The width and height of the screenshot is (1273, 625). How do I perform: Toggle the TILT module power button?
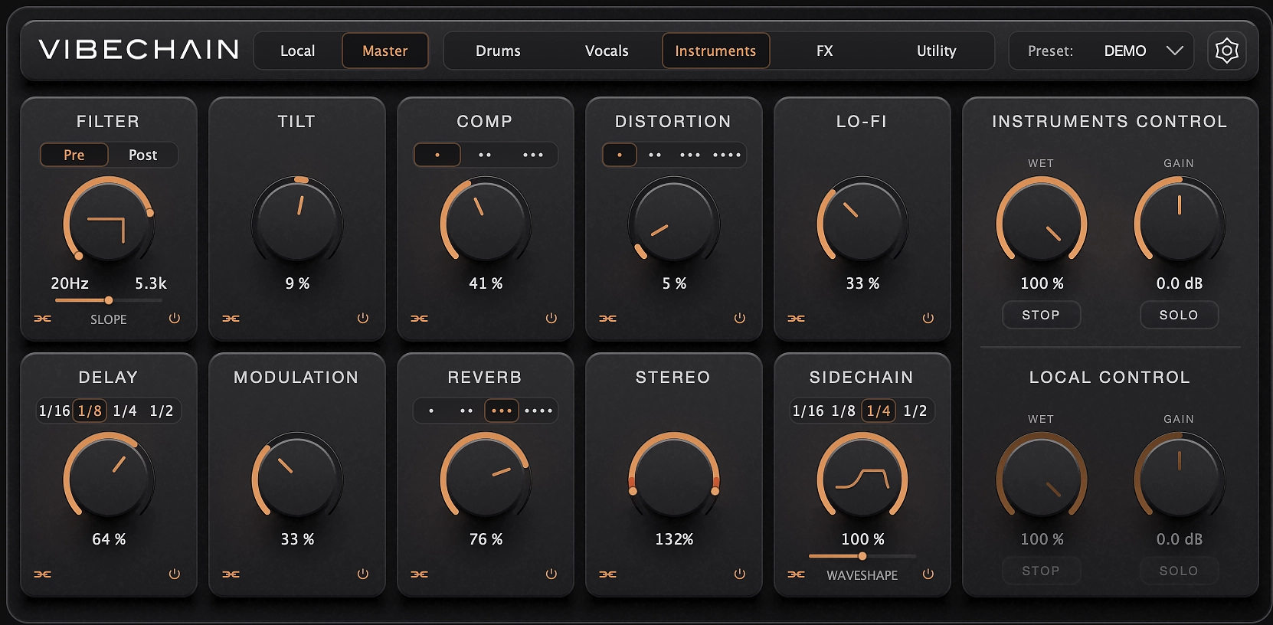(x=363, y=319)
